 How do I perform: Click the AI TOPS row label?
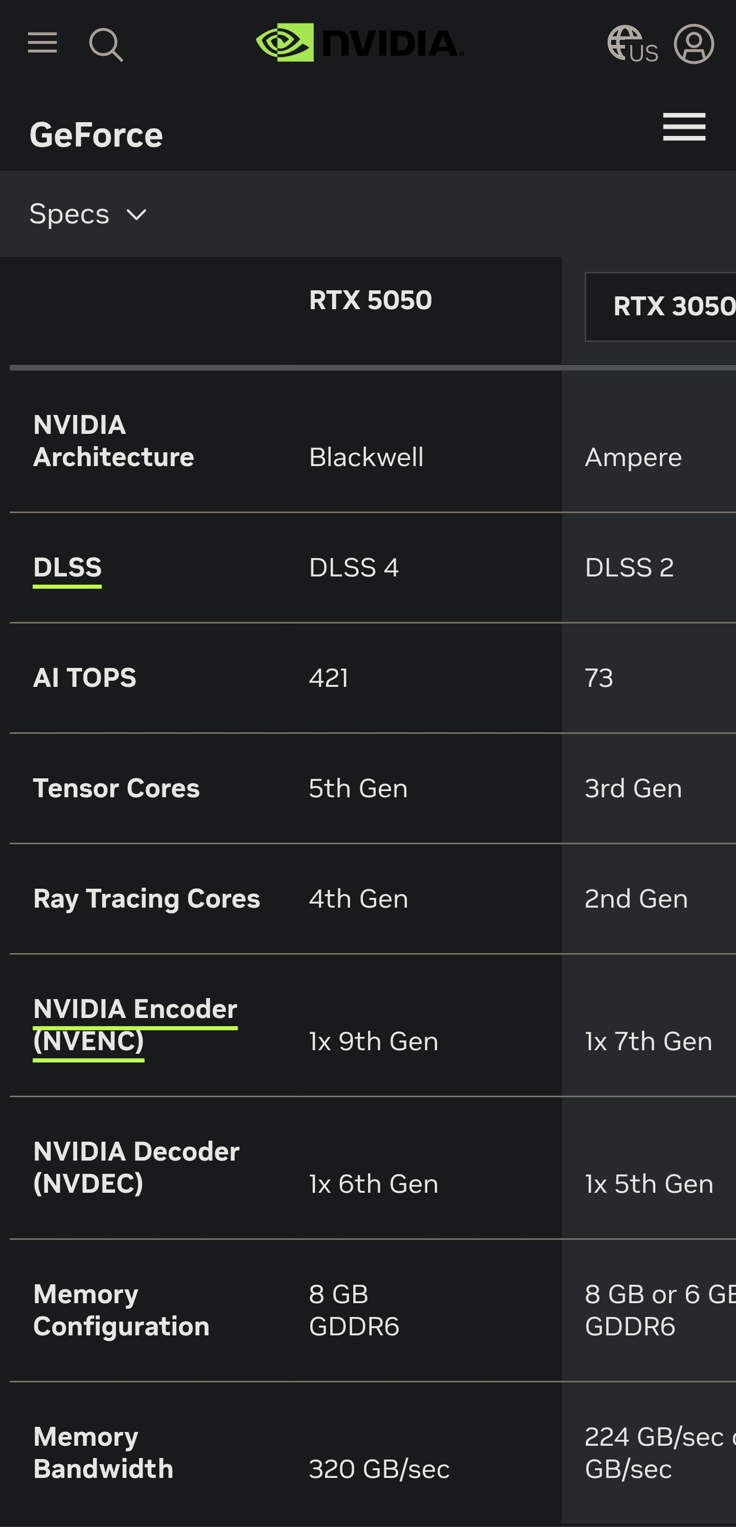click(85, 678)
